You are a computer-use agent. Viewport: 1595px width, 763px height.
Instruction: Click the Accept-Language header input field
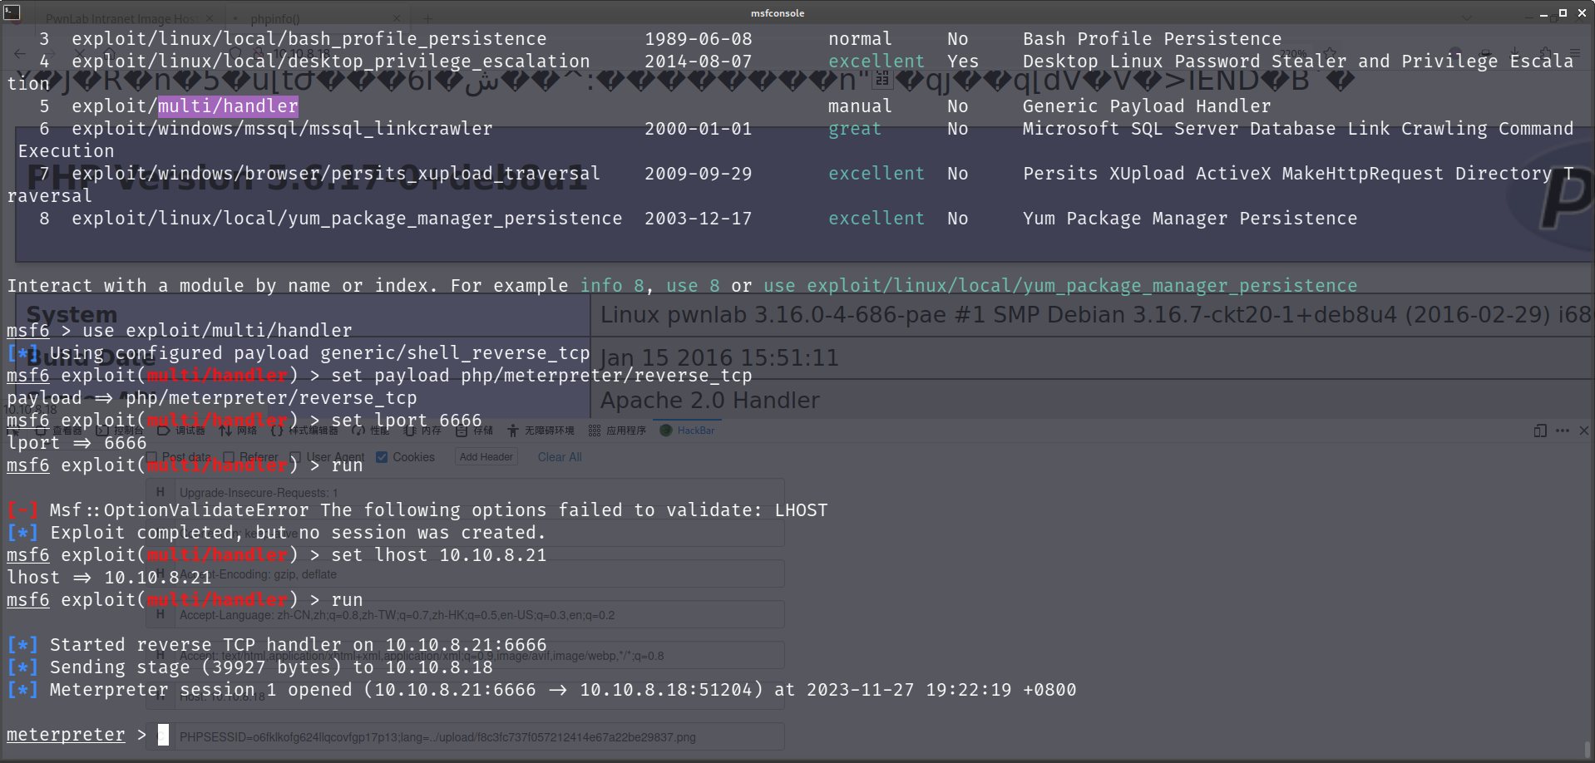pyautogui.click(x=479, y=615)
